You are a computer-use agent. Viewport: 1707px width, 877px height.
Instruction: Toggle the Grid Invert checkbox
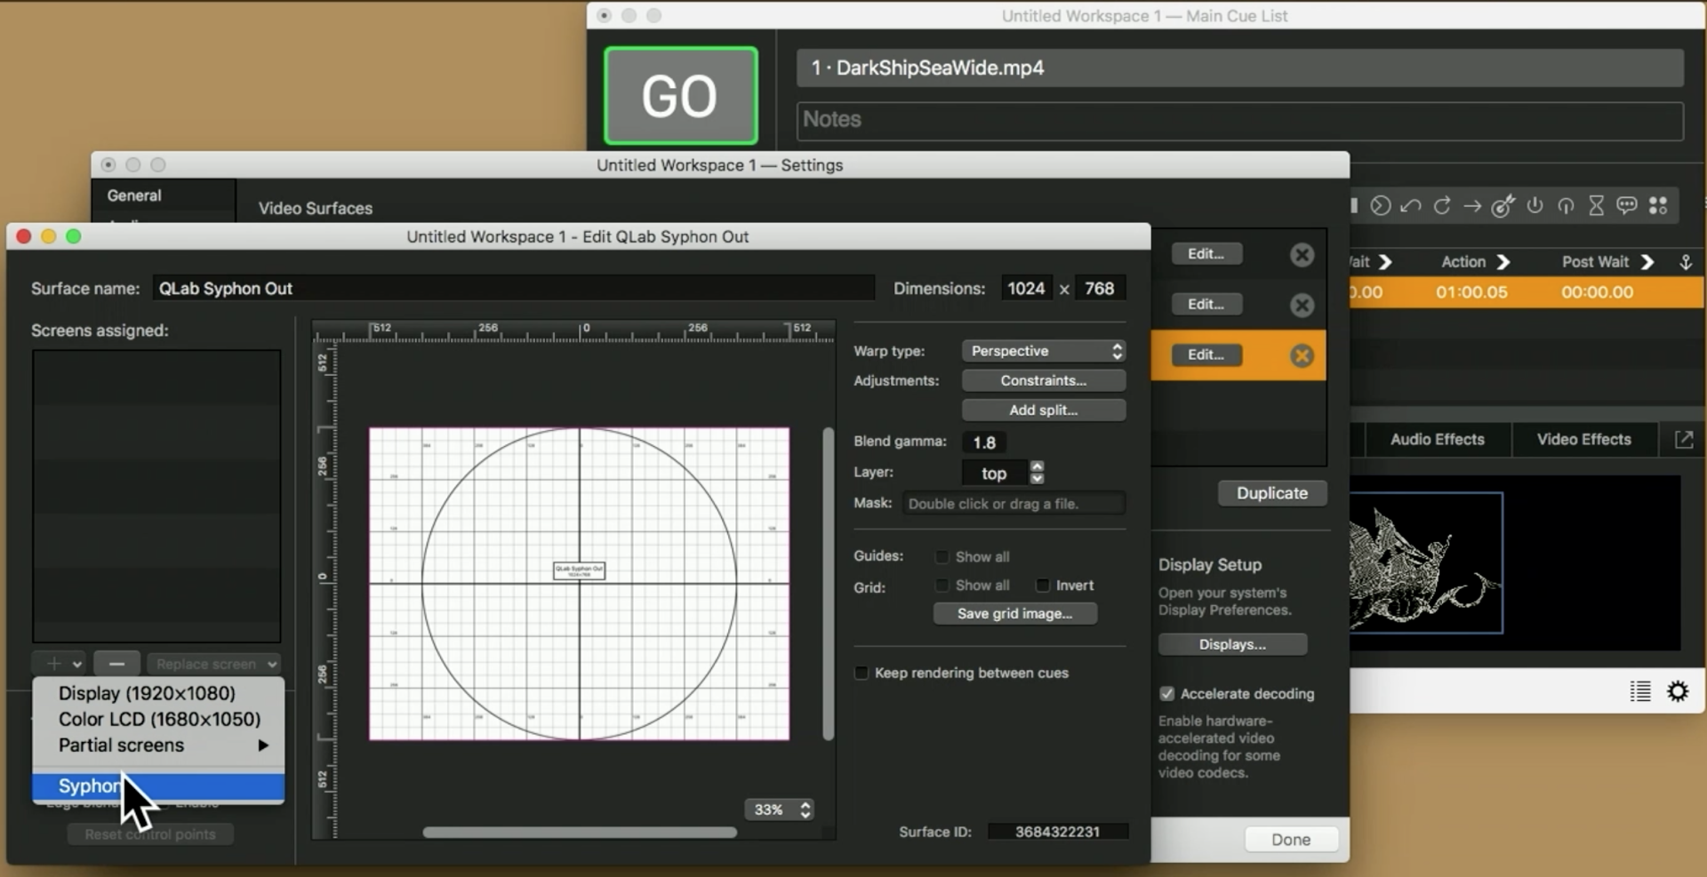pyautogui.click(x=1043, y=586)
